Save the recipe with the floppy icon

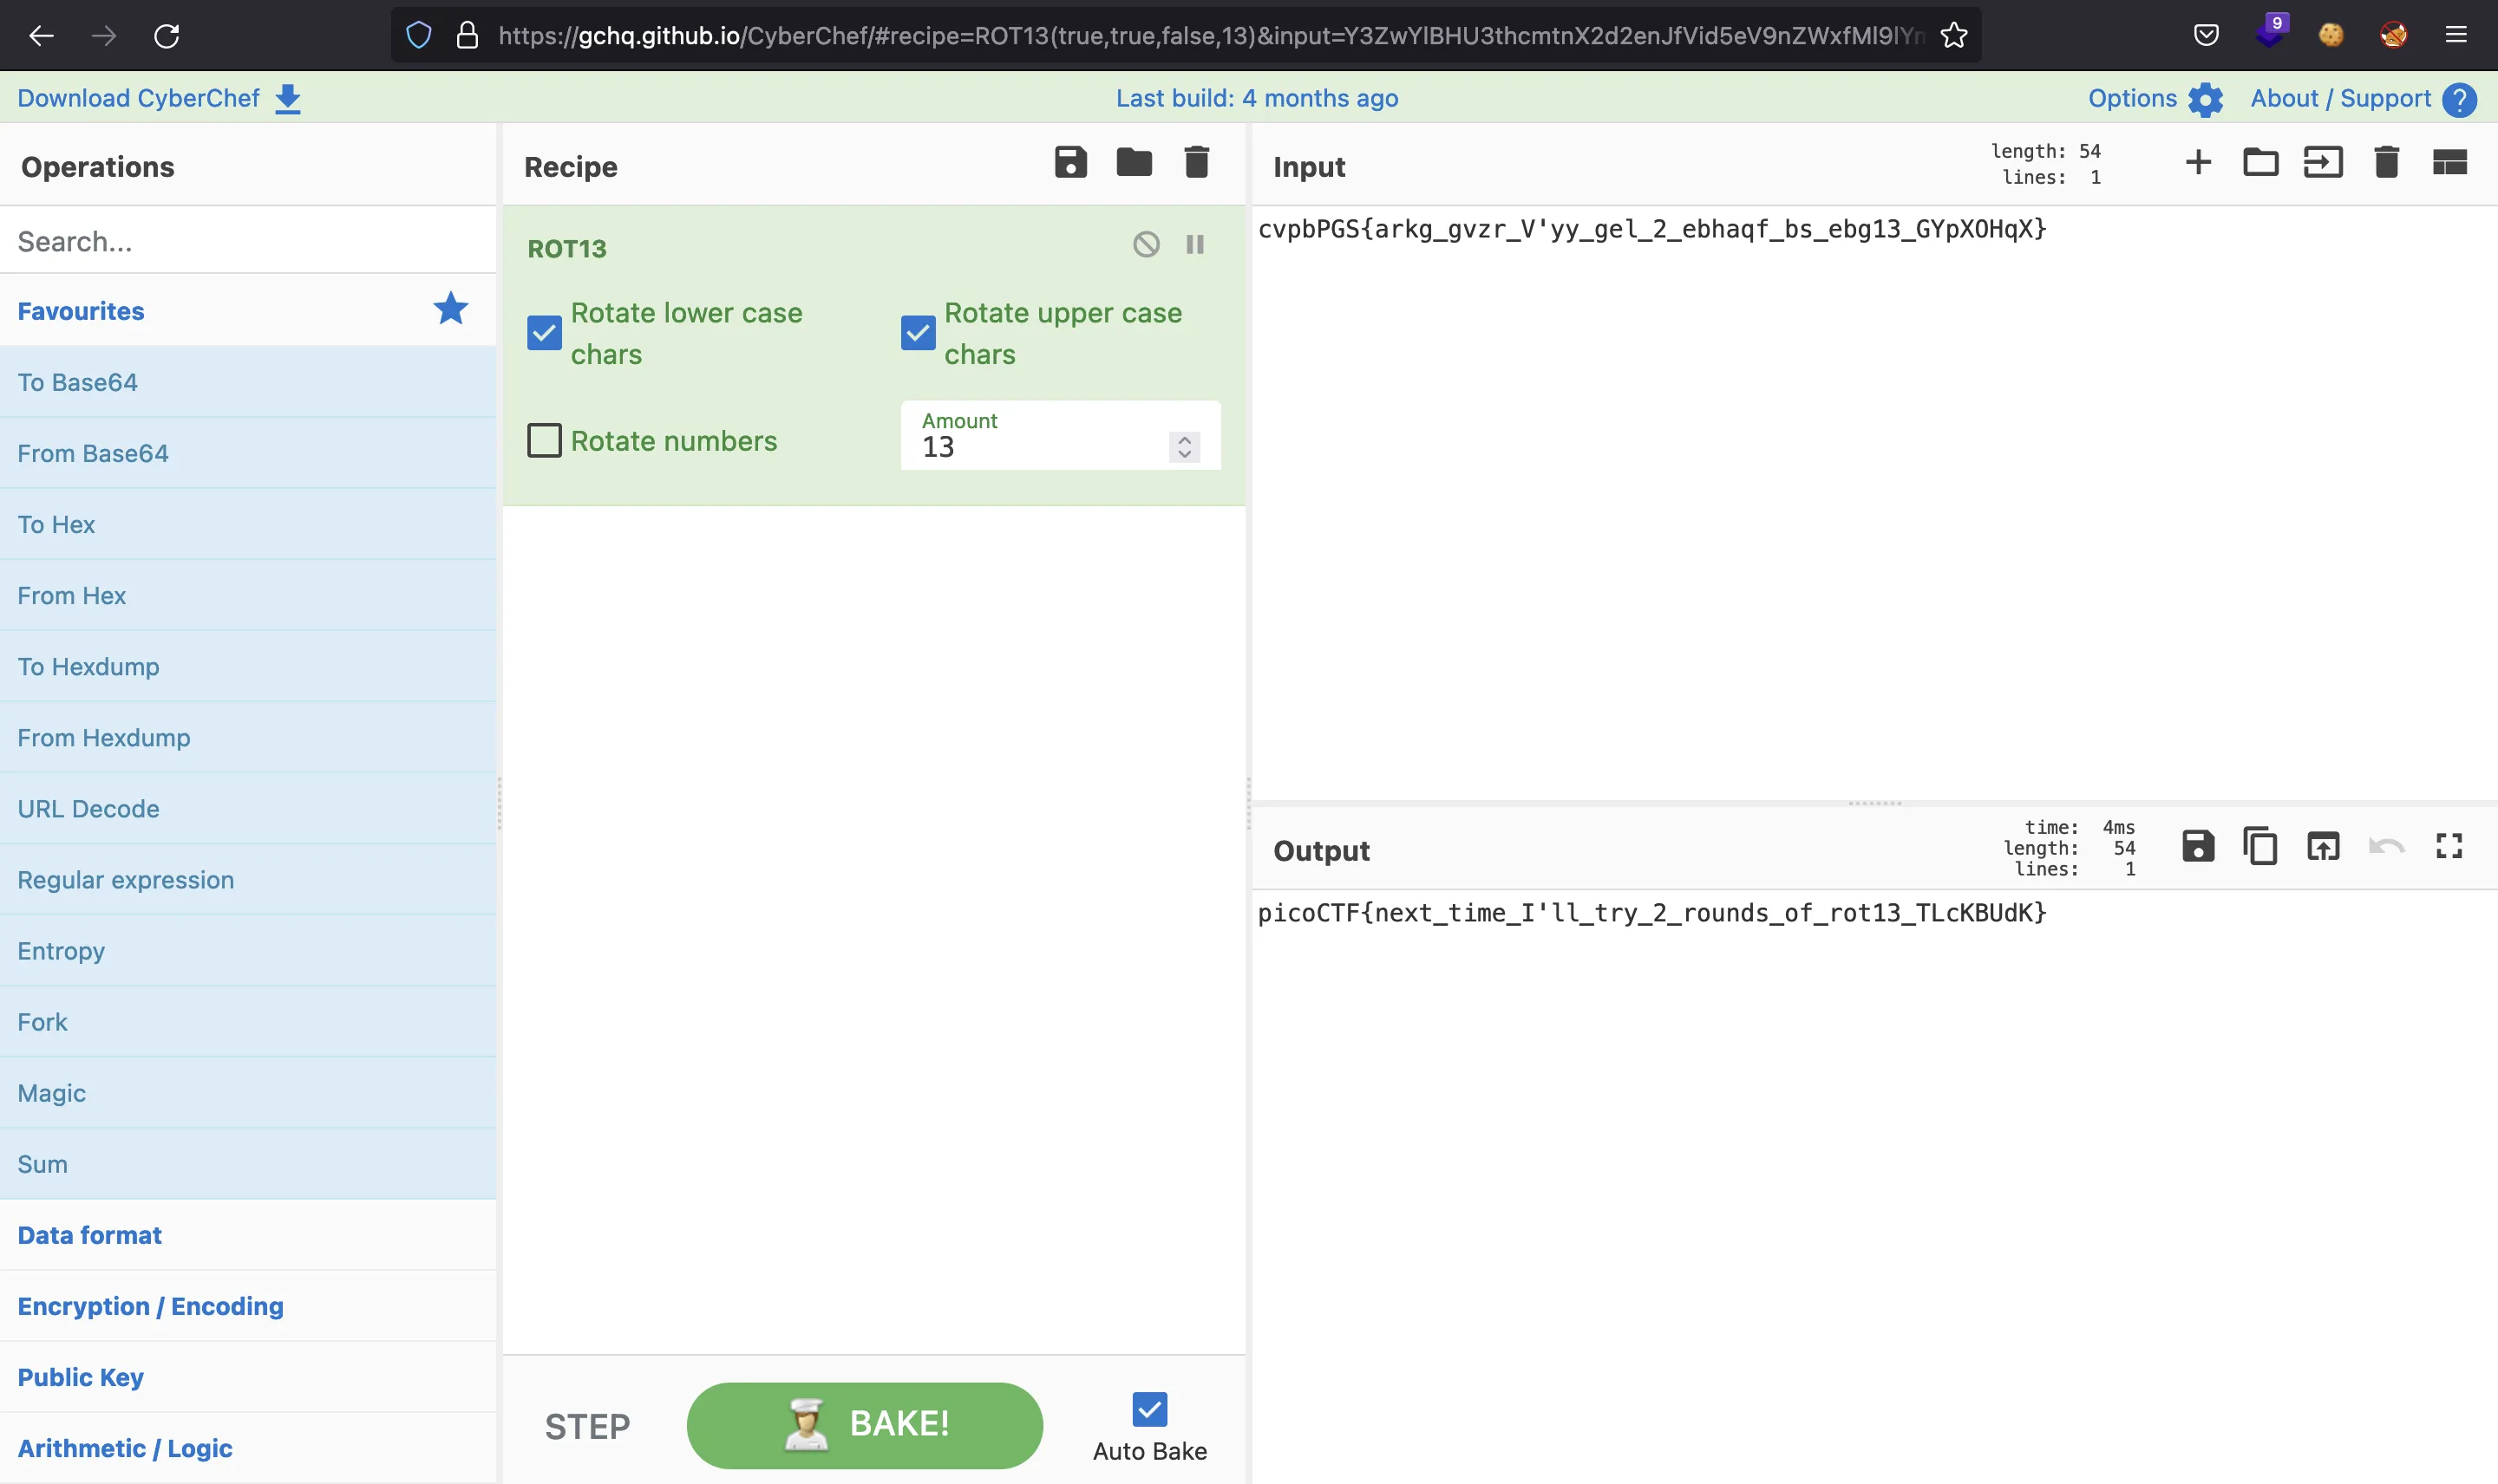pos(1070,162)
